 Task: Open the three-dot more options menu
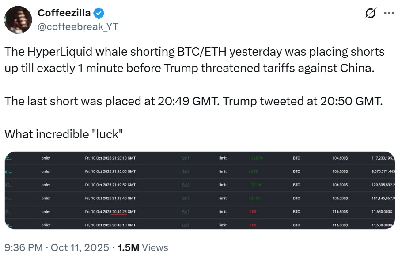(x=389, y=13)
